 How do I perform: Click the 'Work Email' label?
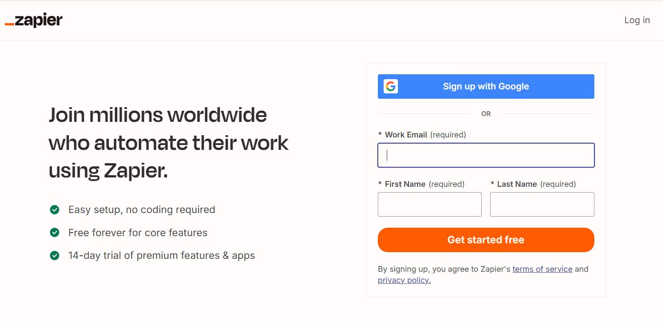[x=406, y=135]
